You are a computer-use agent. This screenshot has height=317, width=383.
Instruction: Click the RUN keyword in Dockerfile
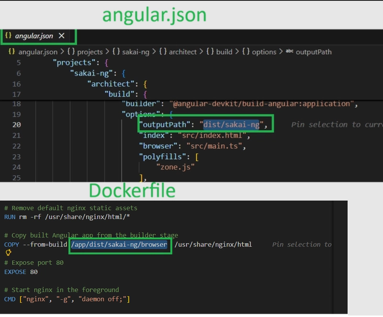[10, 217]
